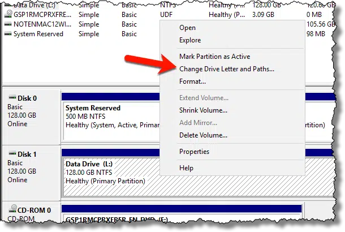
Task: Select the GSP1RMCPRXFRE volume row
Action: pos(169,15)
